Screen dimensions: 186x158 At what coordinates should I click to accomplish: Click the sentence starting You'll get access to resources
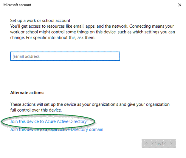pyautogui.click(x=92, y=26)
